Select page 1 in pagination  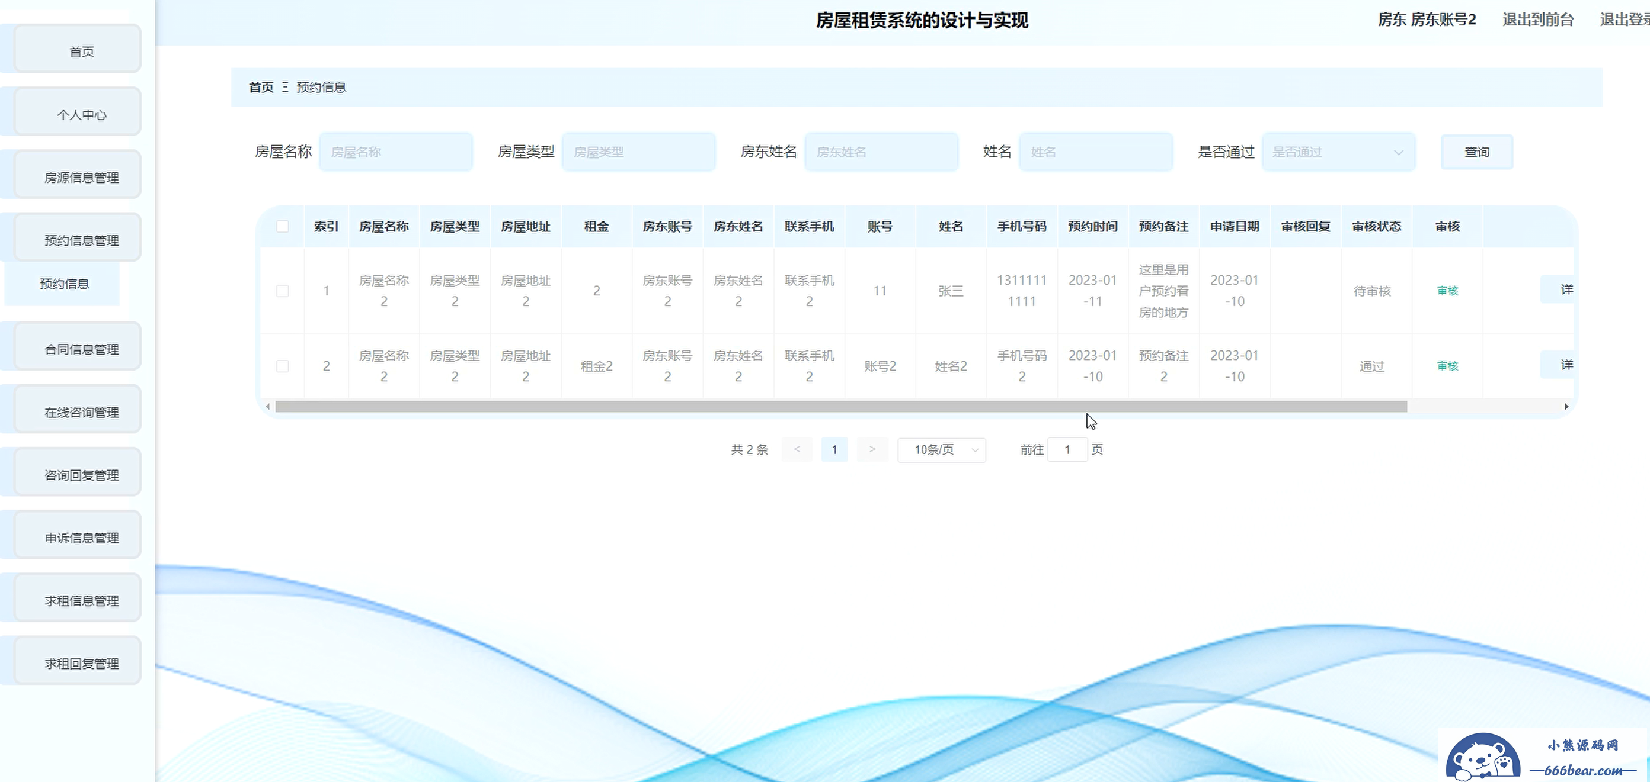[x=834, y=449]
